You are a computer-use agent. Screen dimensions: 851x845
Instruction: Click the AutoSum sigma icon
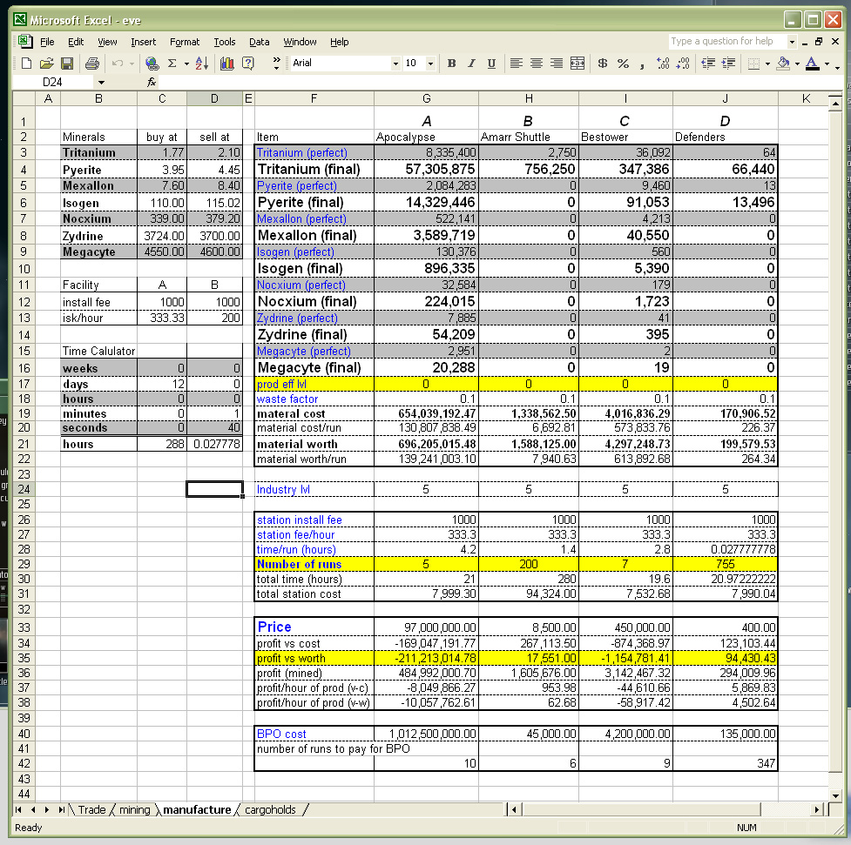pyautogui.click(x=172, y=64)
